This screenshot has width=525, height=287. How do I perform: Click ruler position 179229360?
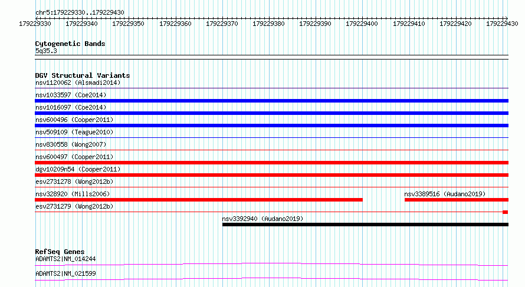175,24
